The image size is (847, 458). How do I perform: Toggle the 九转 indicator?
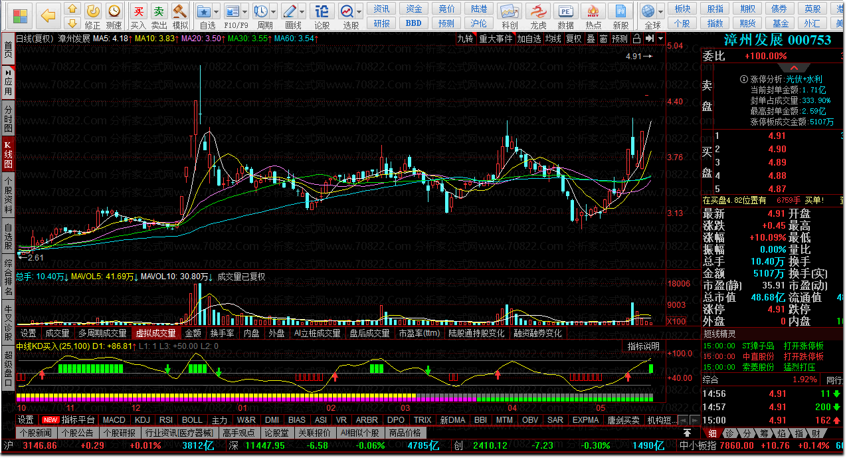(x=466, y=39)
